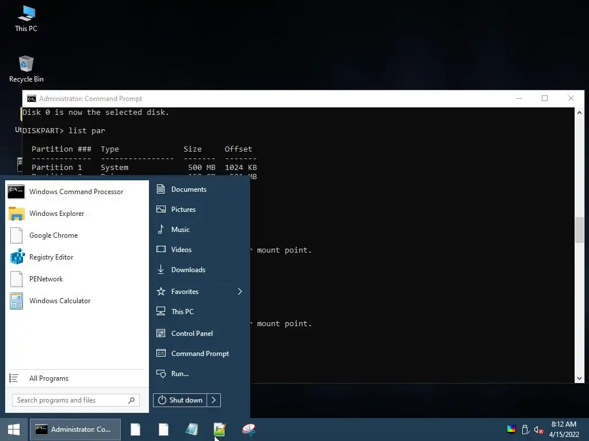Viewport: 589px width, 441px height.
Task: Expand shut down options arrow
Action: pos(214,400)
